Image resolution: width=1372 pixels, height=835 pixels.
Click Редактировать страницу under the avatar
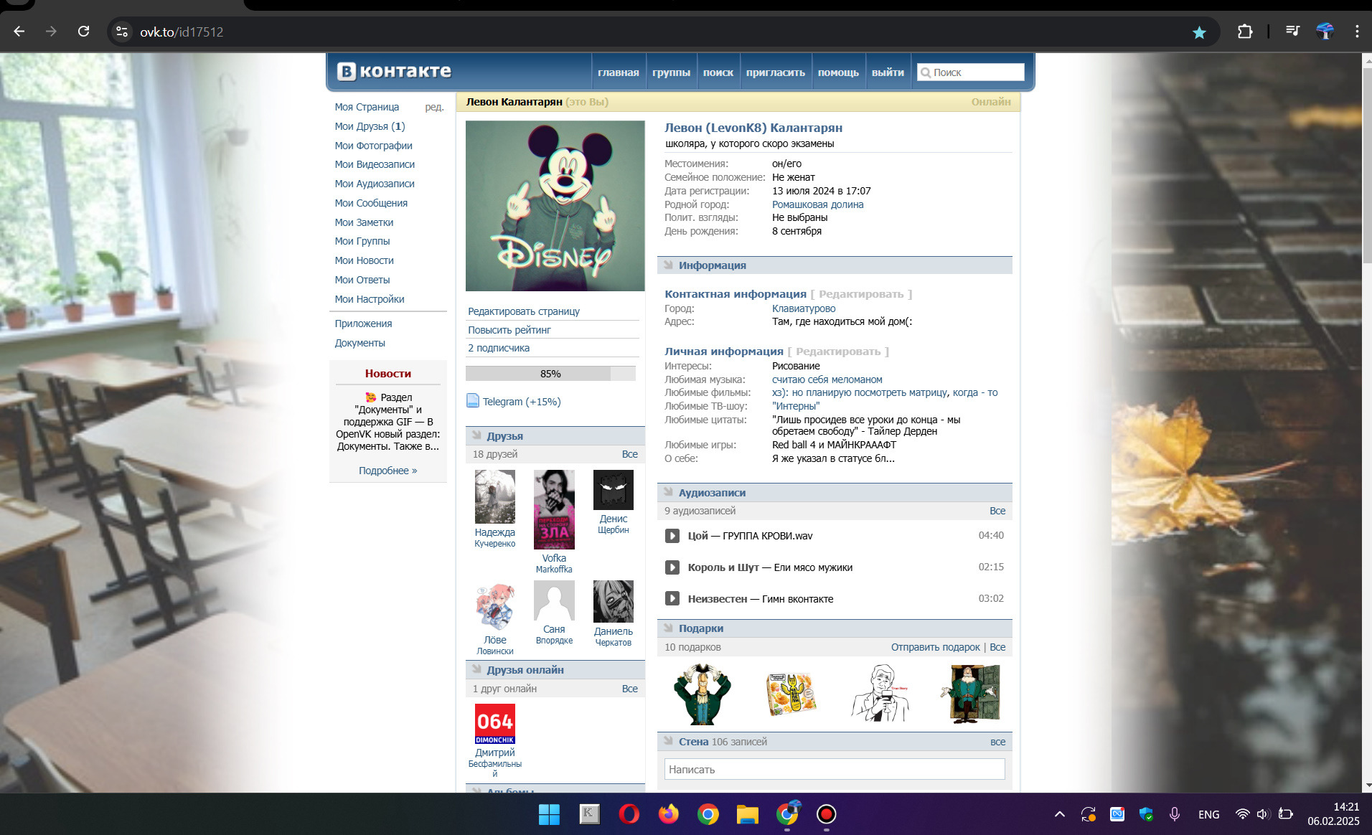click(x=524, y=311)
